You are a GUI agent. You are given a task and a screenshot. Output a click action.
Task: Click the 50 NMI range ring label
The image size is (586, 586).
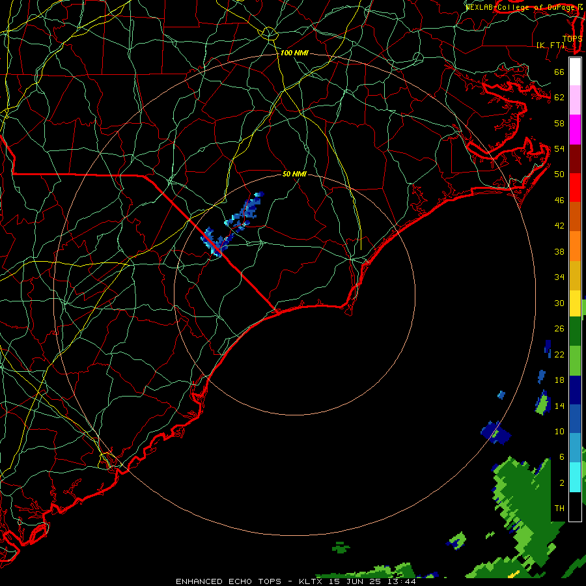tap(294, 174)
